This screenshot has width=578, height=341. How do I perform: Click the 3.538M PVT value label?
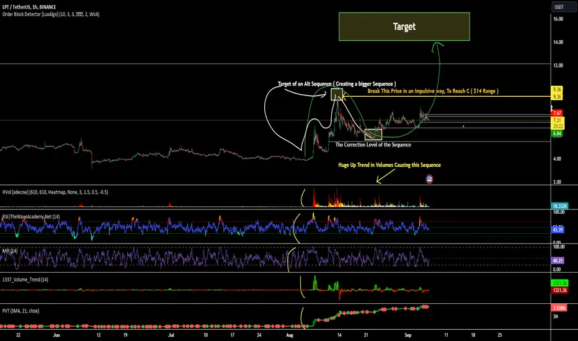(559, 308)
